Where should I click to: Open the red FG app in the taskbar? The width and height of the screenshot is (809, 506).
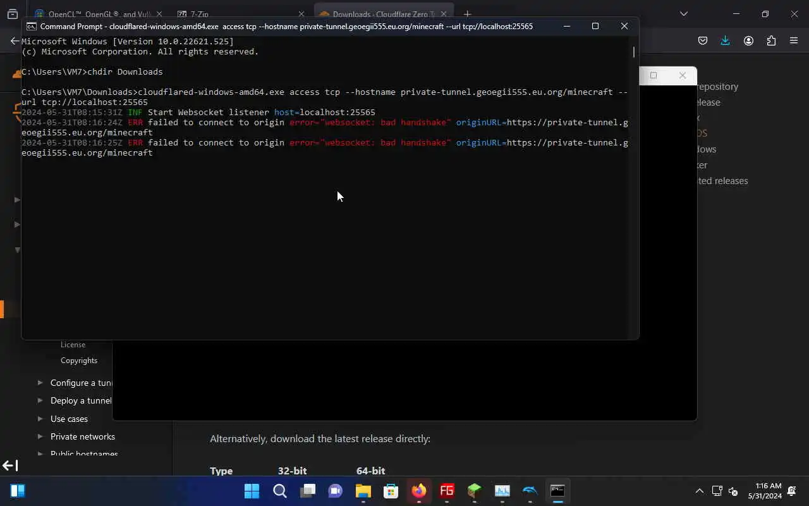[446, 491]
